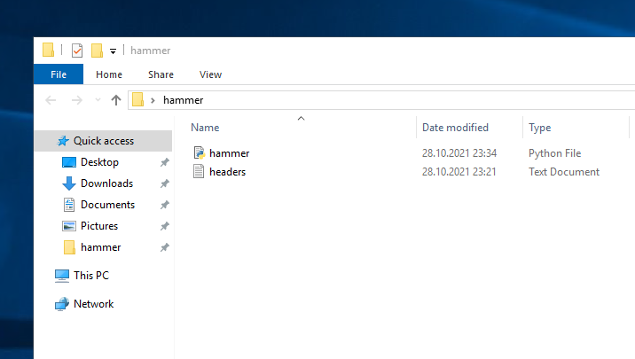Open Downloads folder in sidebar
The width and height of the screenshot is (635, 359).
pyautogui.click(x=106, y=183)
